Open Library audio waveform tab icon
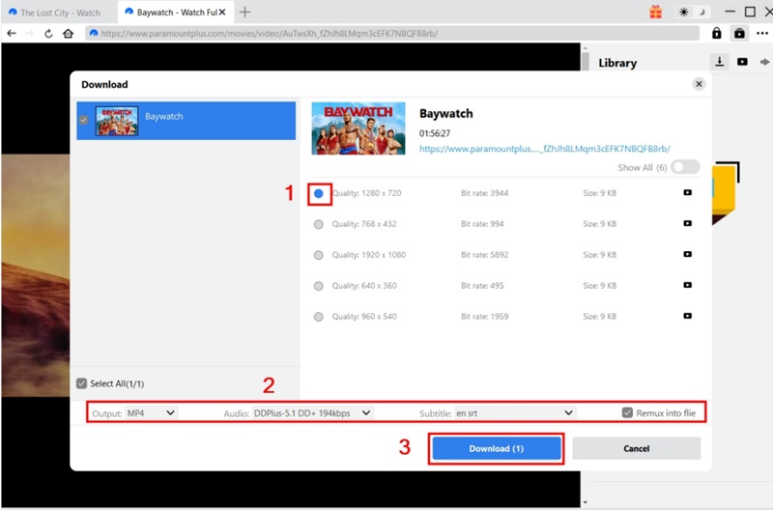The image size is (773, 510). 764,62
